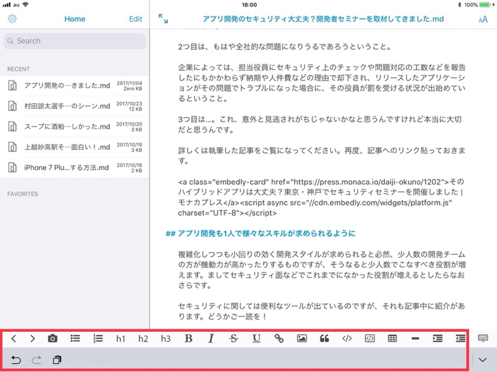The height and width of the screenshot is (372, 497).
Task: Open the settings gear in sidebar
Action: point(12,19)
